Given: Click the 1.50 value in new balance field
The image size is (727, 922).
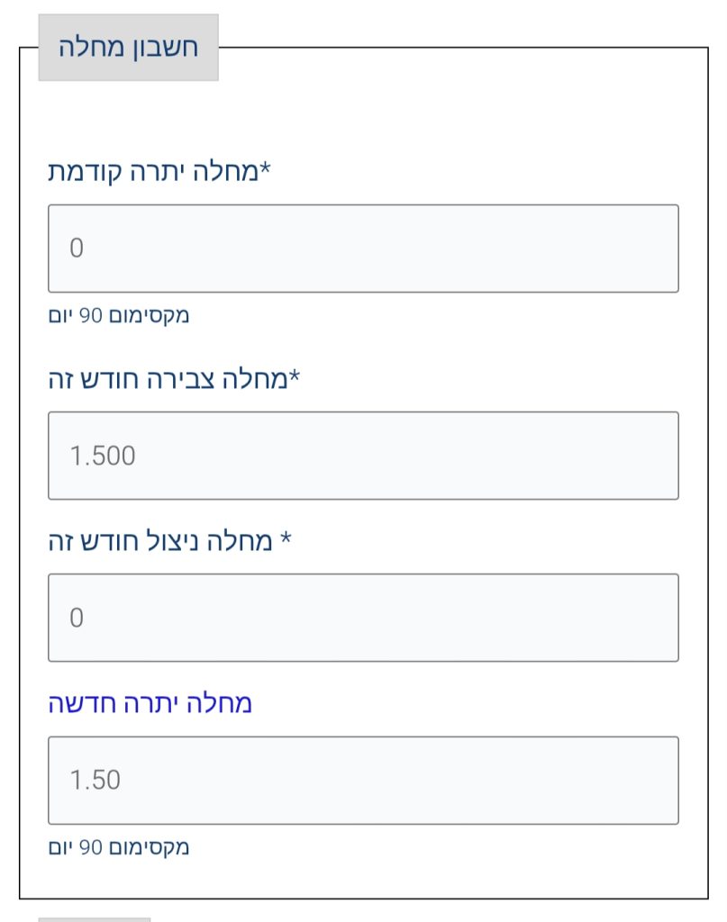Looking at the screenshot, I should (95, 781).
